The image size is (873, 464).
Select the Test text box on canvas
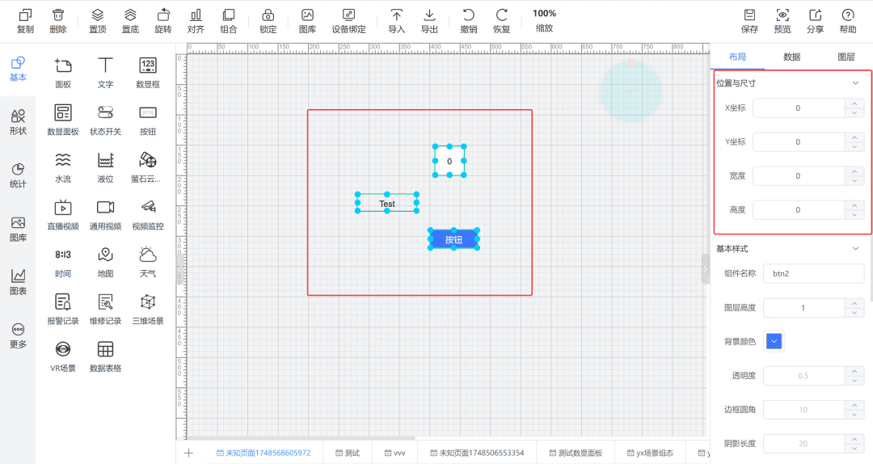(387, 203)
